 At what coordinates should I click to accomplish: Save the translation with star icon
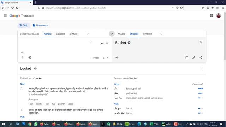[201, 42]
